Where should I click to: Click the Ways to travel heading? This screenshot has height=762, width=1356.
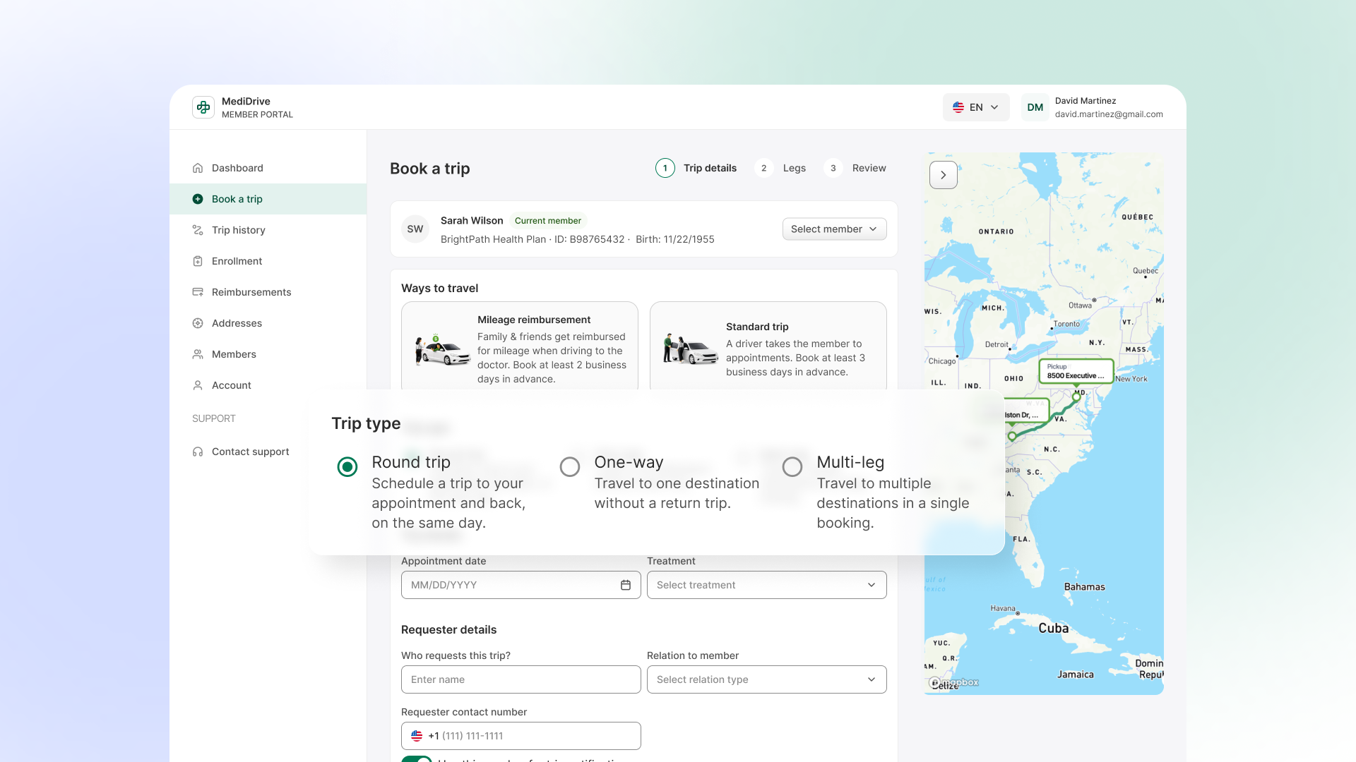[x=440, y=288]
